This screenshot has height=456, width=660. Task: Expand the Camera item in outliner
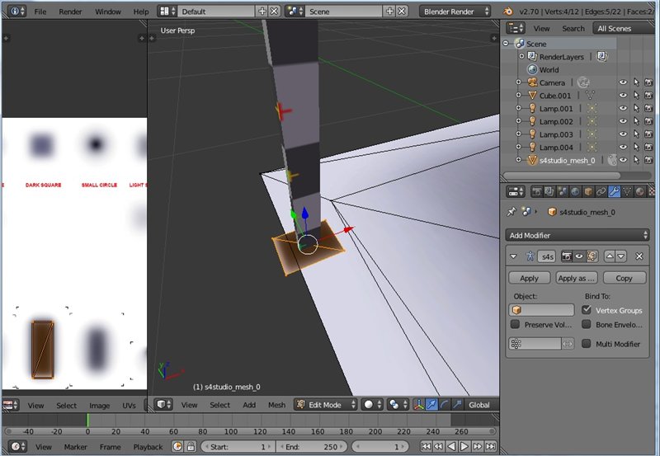519,82
